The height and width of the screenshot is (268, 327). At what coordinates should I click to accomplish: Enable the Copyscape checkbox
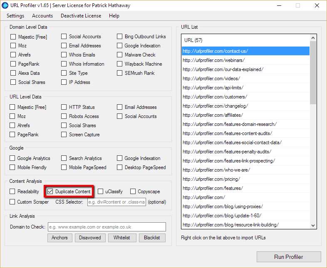pyautogui.click(x=133, y=192)
